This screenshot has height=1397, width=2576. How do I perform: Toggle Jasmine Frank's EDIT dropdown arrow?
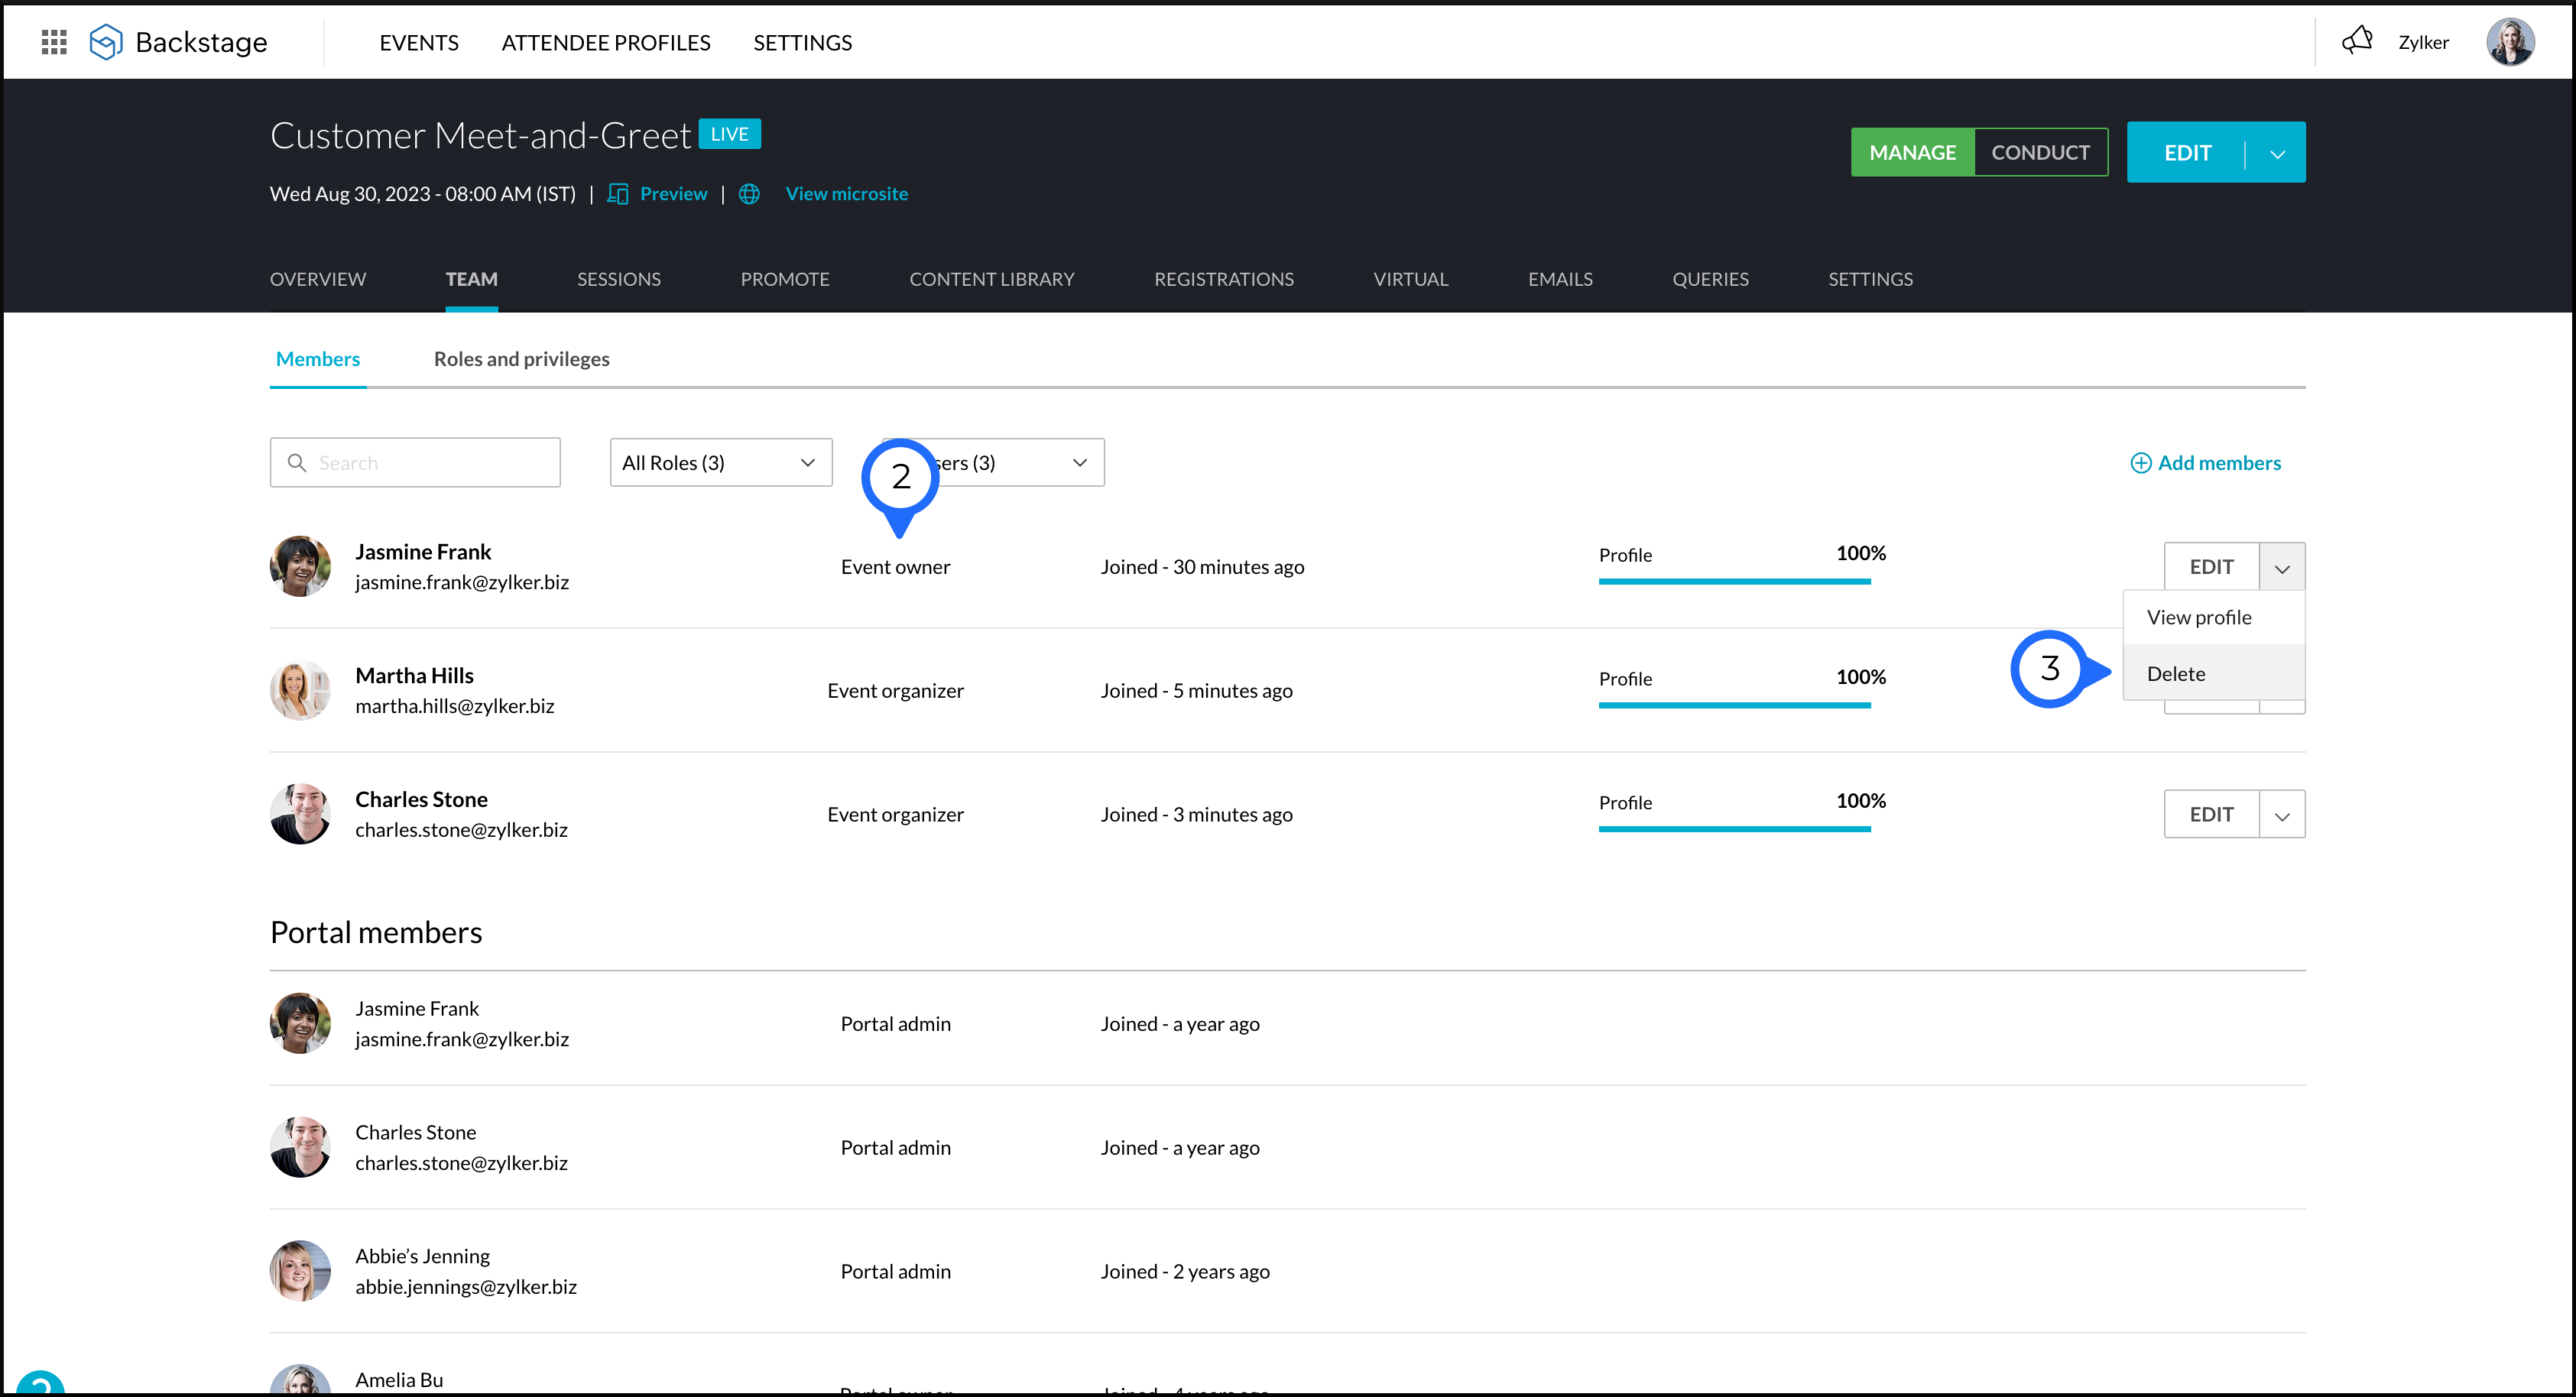tap(2282, 567)
